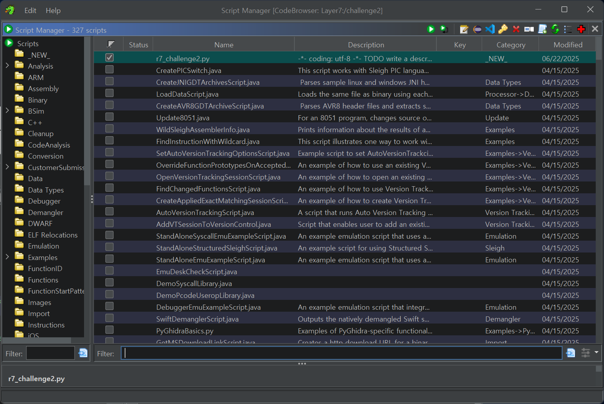This screenshot has width=604, height=404.
Task: Sort by the Key column header
Action: pyautogui.click(x=460, y=45)
